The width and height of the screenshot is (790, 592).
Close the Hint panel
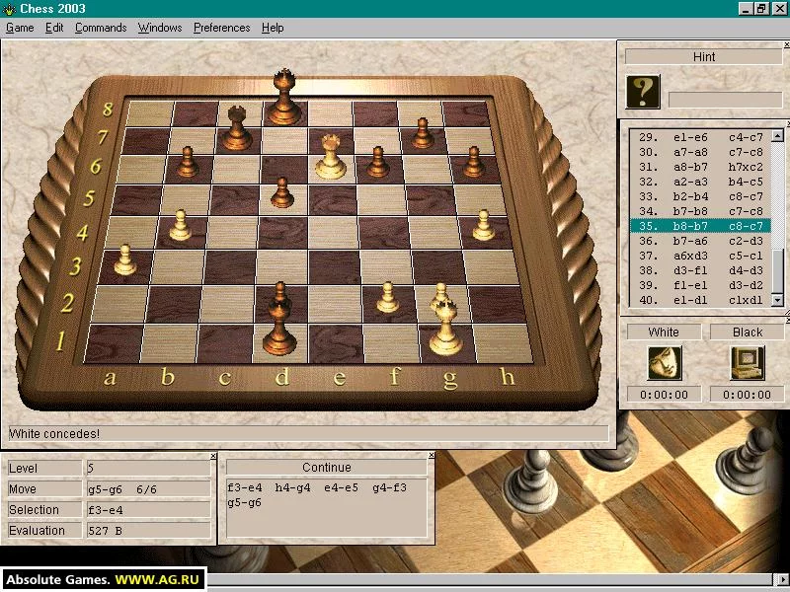(x=786, y=44)
